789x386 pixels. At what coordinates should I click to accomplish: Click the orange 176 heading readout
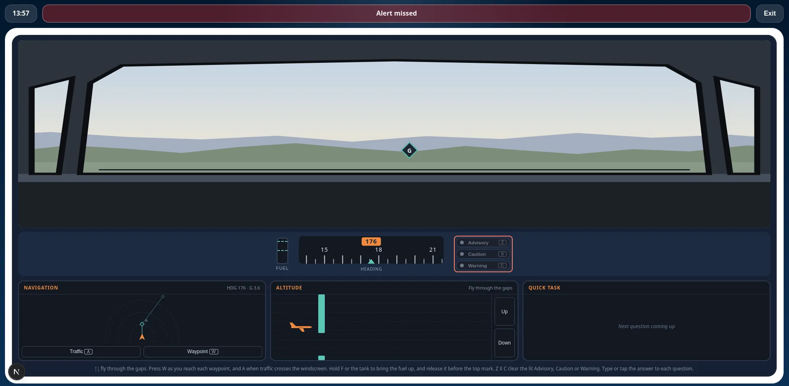(371, 241)
